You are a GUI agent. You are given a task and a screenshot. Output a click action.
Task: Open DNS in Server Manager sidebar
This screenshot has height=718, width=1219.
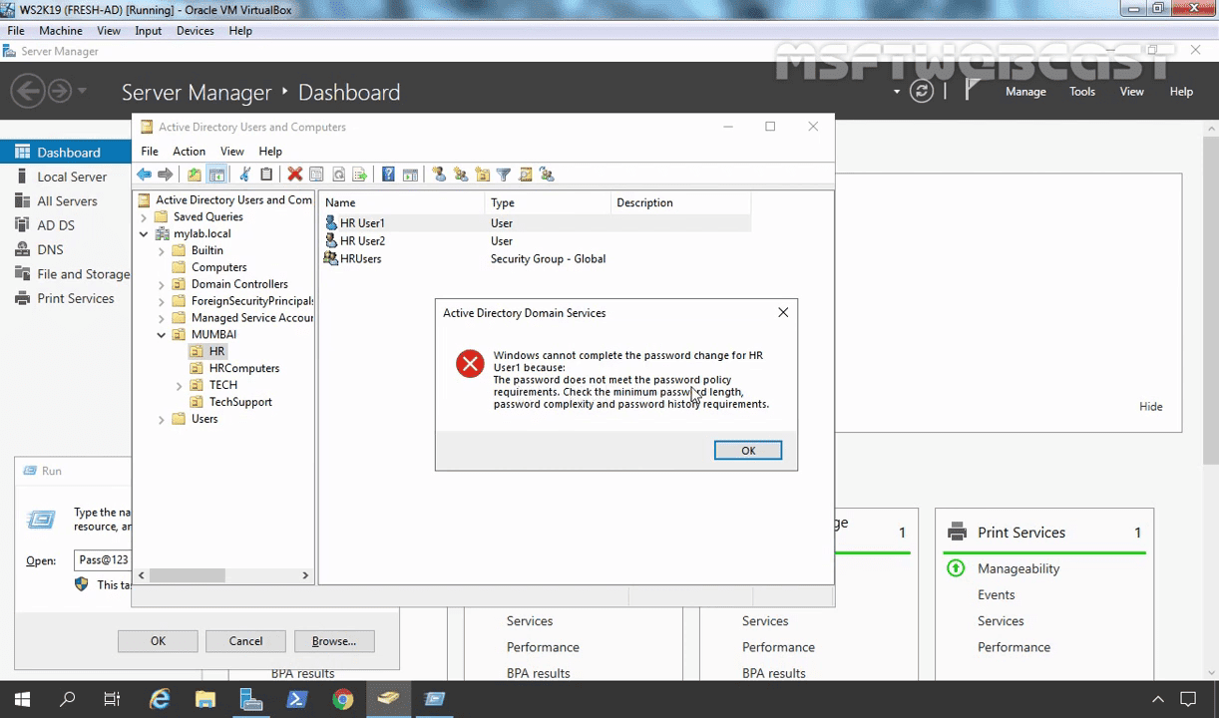(x=50, y=249)
